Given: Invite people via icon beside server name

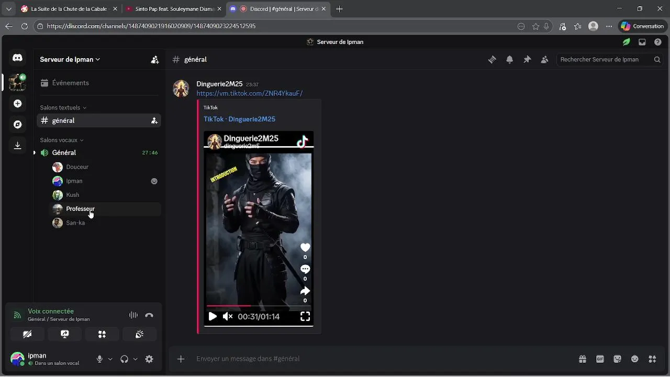Looking at the screenshot, I should [x=155, y=60].
